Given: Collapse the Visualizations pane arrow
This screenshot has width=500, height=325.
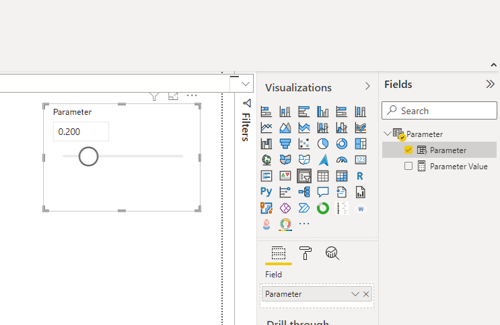Looking at the screenshot, I should (367, 86).
